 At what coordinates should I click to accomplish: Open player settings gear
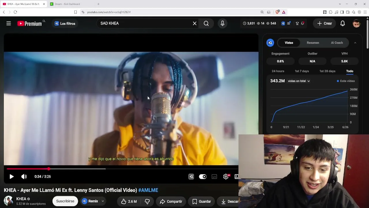(226, 177)
